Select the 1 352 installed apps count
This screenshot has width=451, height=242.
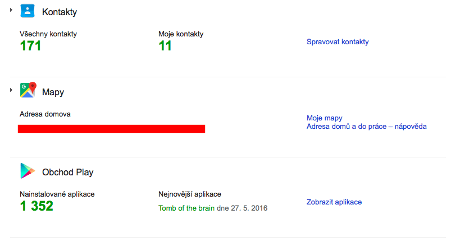point(37,206)
